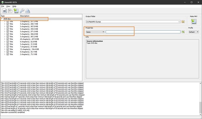Click the open disc folder toolbar icon
Viewport: 202px width, 119px height.
point(10,11)
